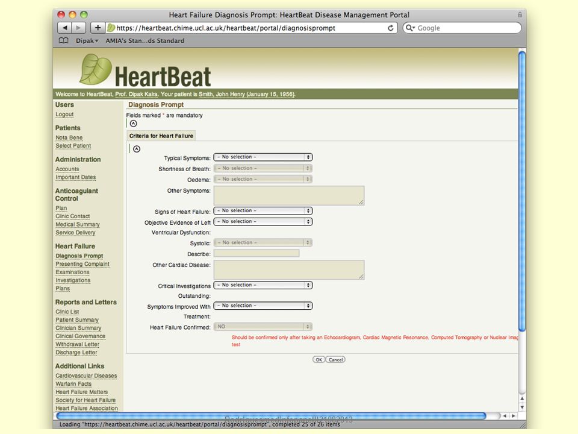Open the Dipak bookmarks menu
Screen dimensions: 578x434
click(87, 40)
